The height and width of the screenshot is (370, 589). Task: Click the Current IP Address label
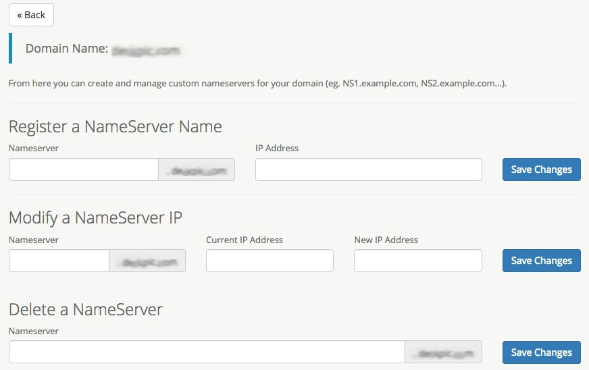click(x=244, y=240)
